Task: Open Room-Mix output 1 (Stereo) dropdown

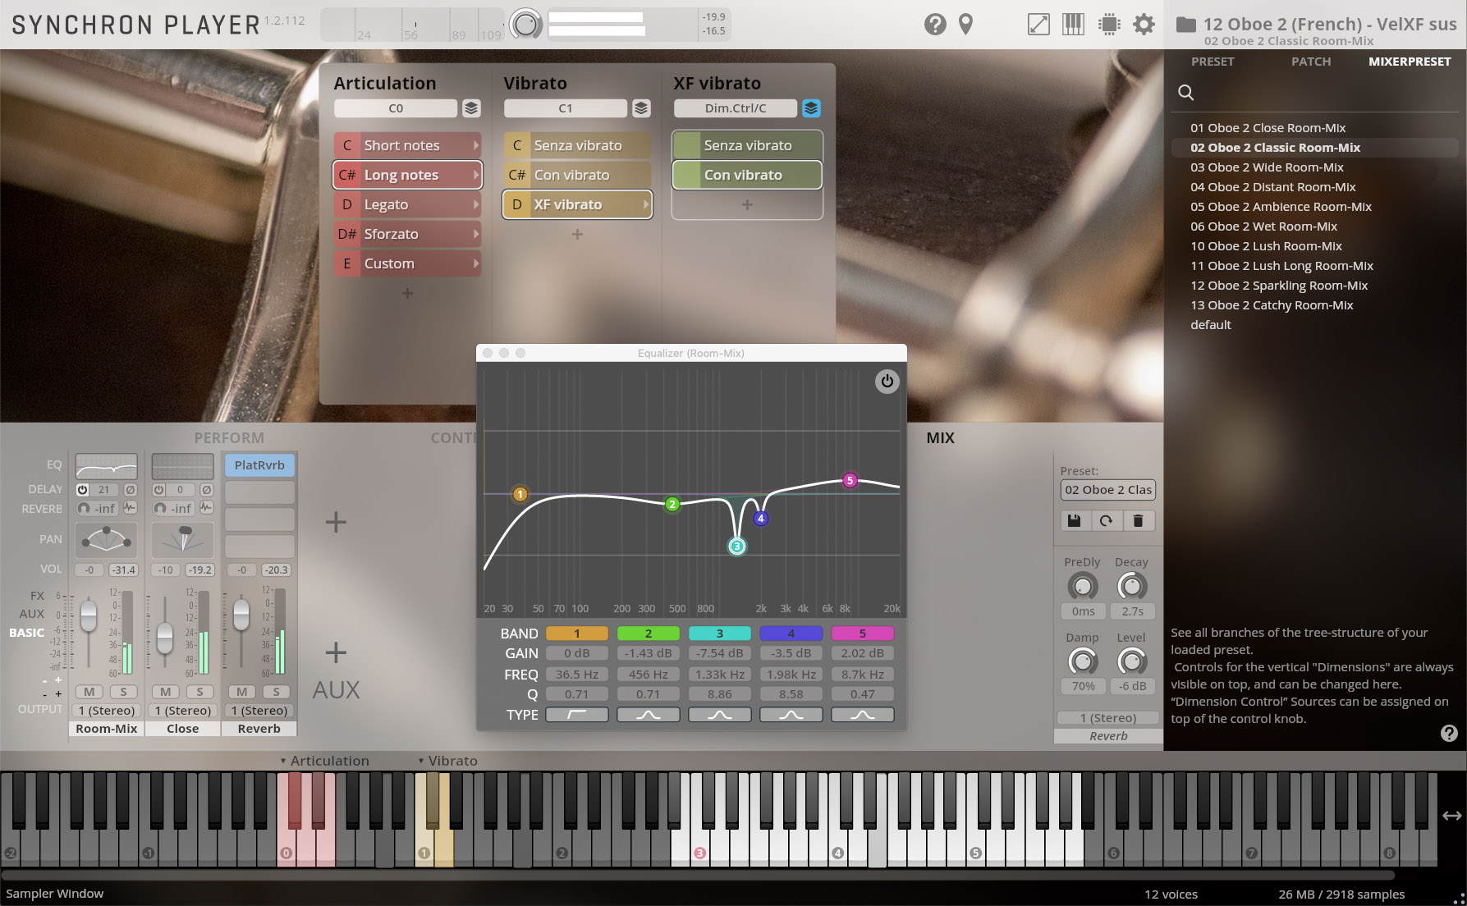Action: 107,711
